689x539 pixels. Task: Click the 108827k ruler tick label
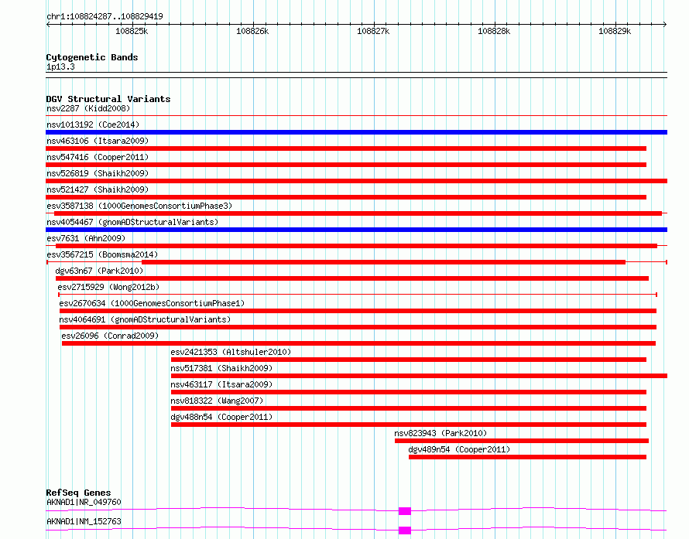click(373, 31)
